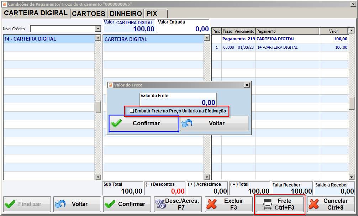358x216 pixels.
Task: Click the Falta Receber value box
Action: pos(292,188)
